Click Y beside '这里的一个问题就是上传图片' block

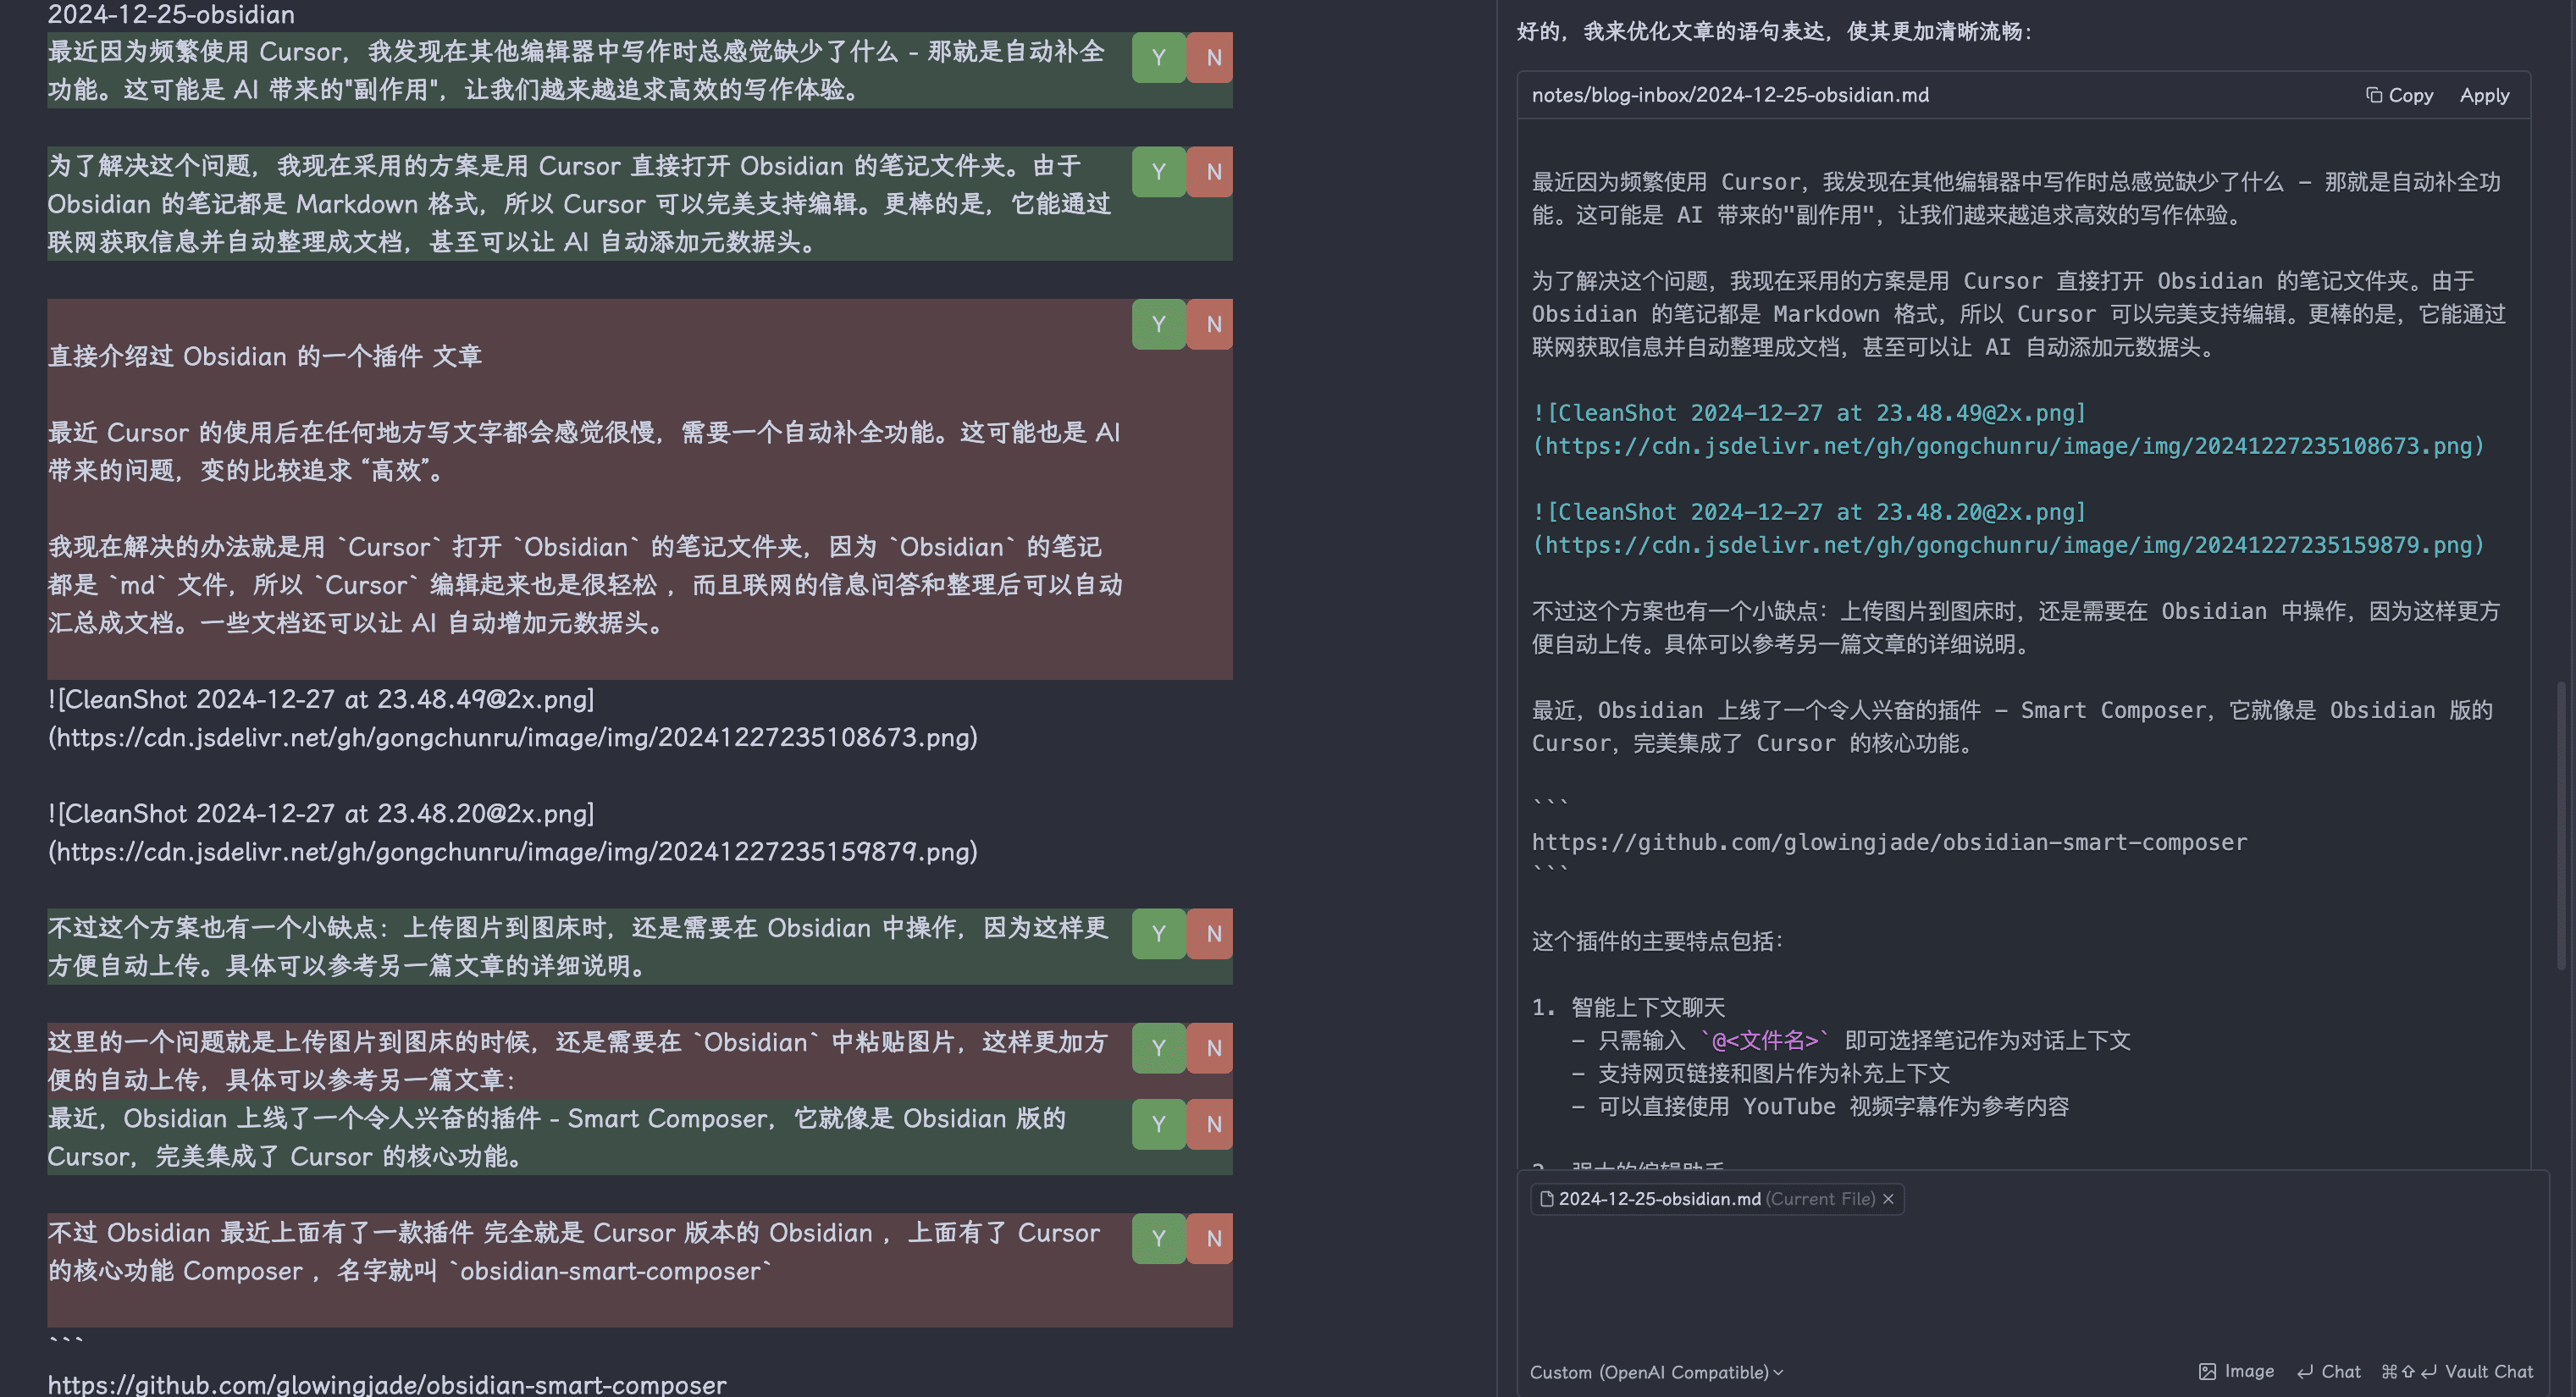[x=1159, y=1047]
